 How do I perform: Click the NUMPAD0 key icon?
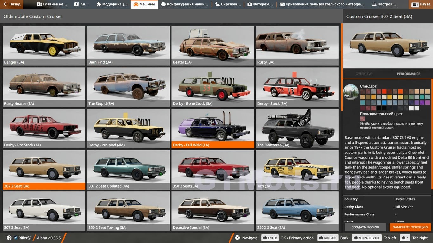(x=327, y=238)
